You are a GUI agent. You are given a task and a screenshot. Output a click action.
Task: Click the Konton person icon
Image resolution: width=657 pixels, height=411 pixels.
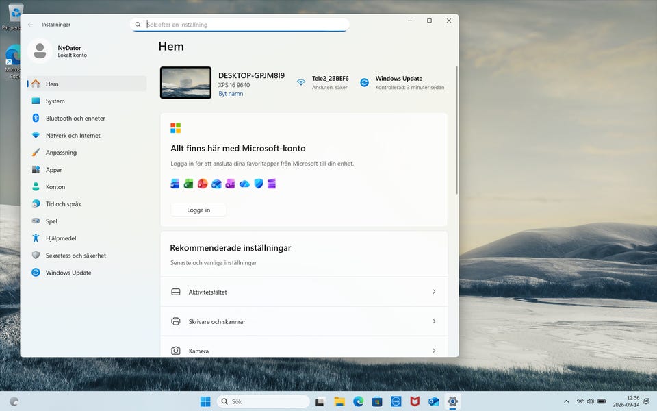click(36, 186)
